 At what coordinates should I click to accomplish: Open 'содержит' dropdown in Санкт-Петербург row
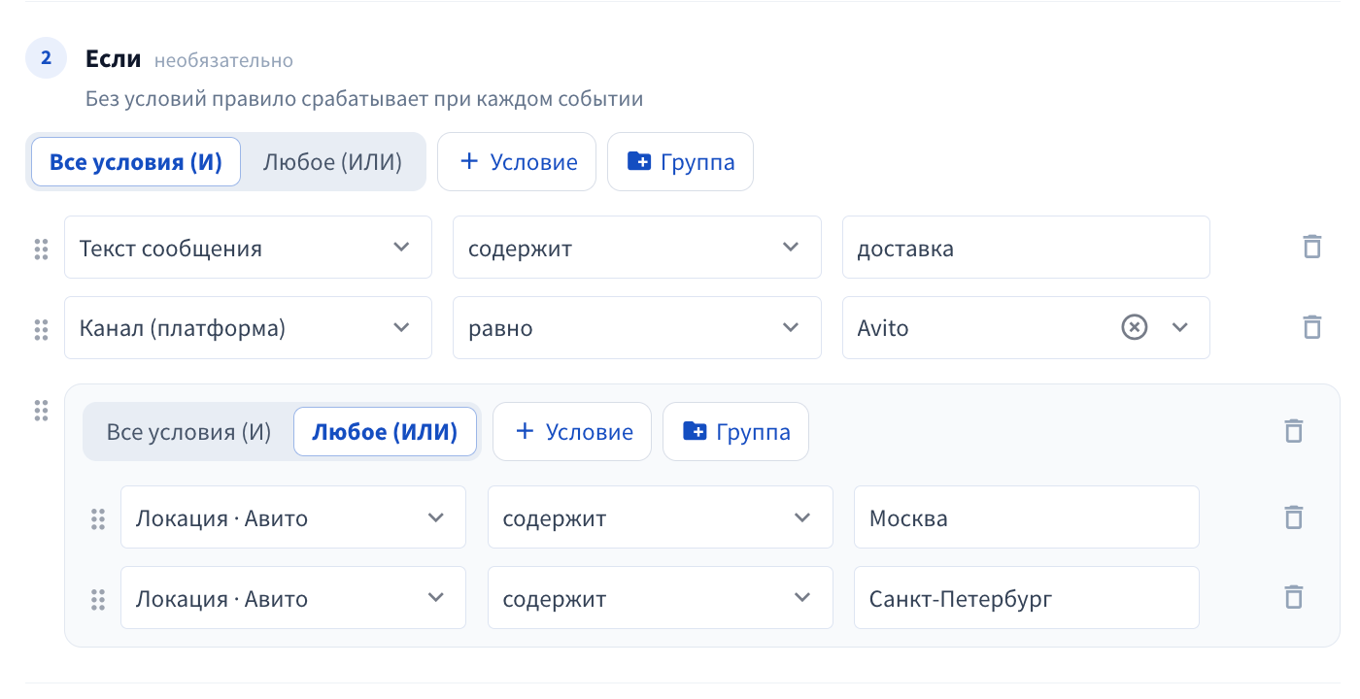pyautogui.click(x=661, y=598)
